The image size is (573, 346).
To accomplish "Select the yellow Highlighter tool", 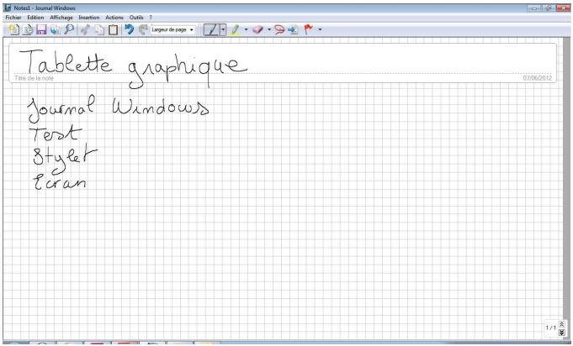I will [235, 29].
